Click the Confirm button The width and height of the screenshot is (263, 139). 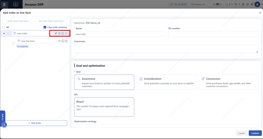pos(255,133)
